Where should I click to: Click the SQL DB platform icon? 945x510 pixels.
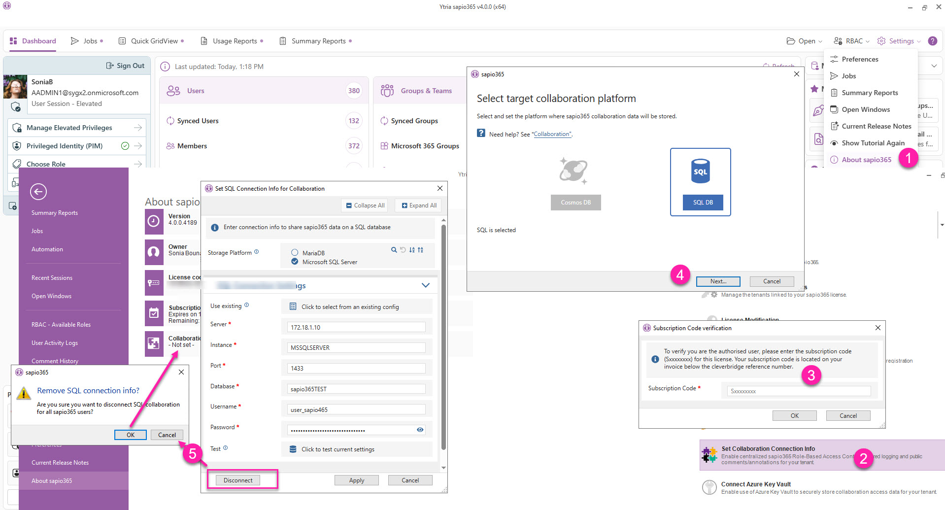click(700, 172)
